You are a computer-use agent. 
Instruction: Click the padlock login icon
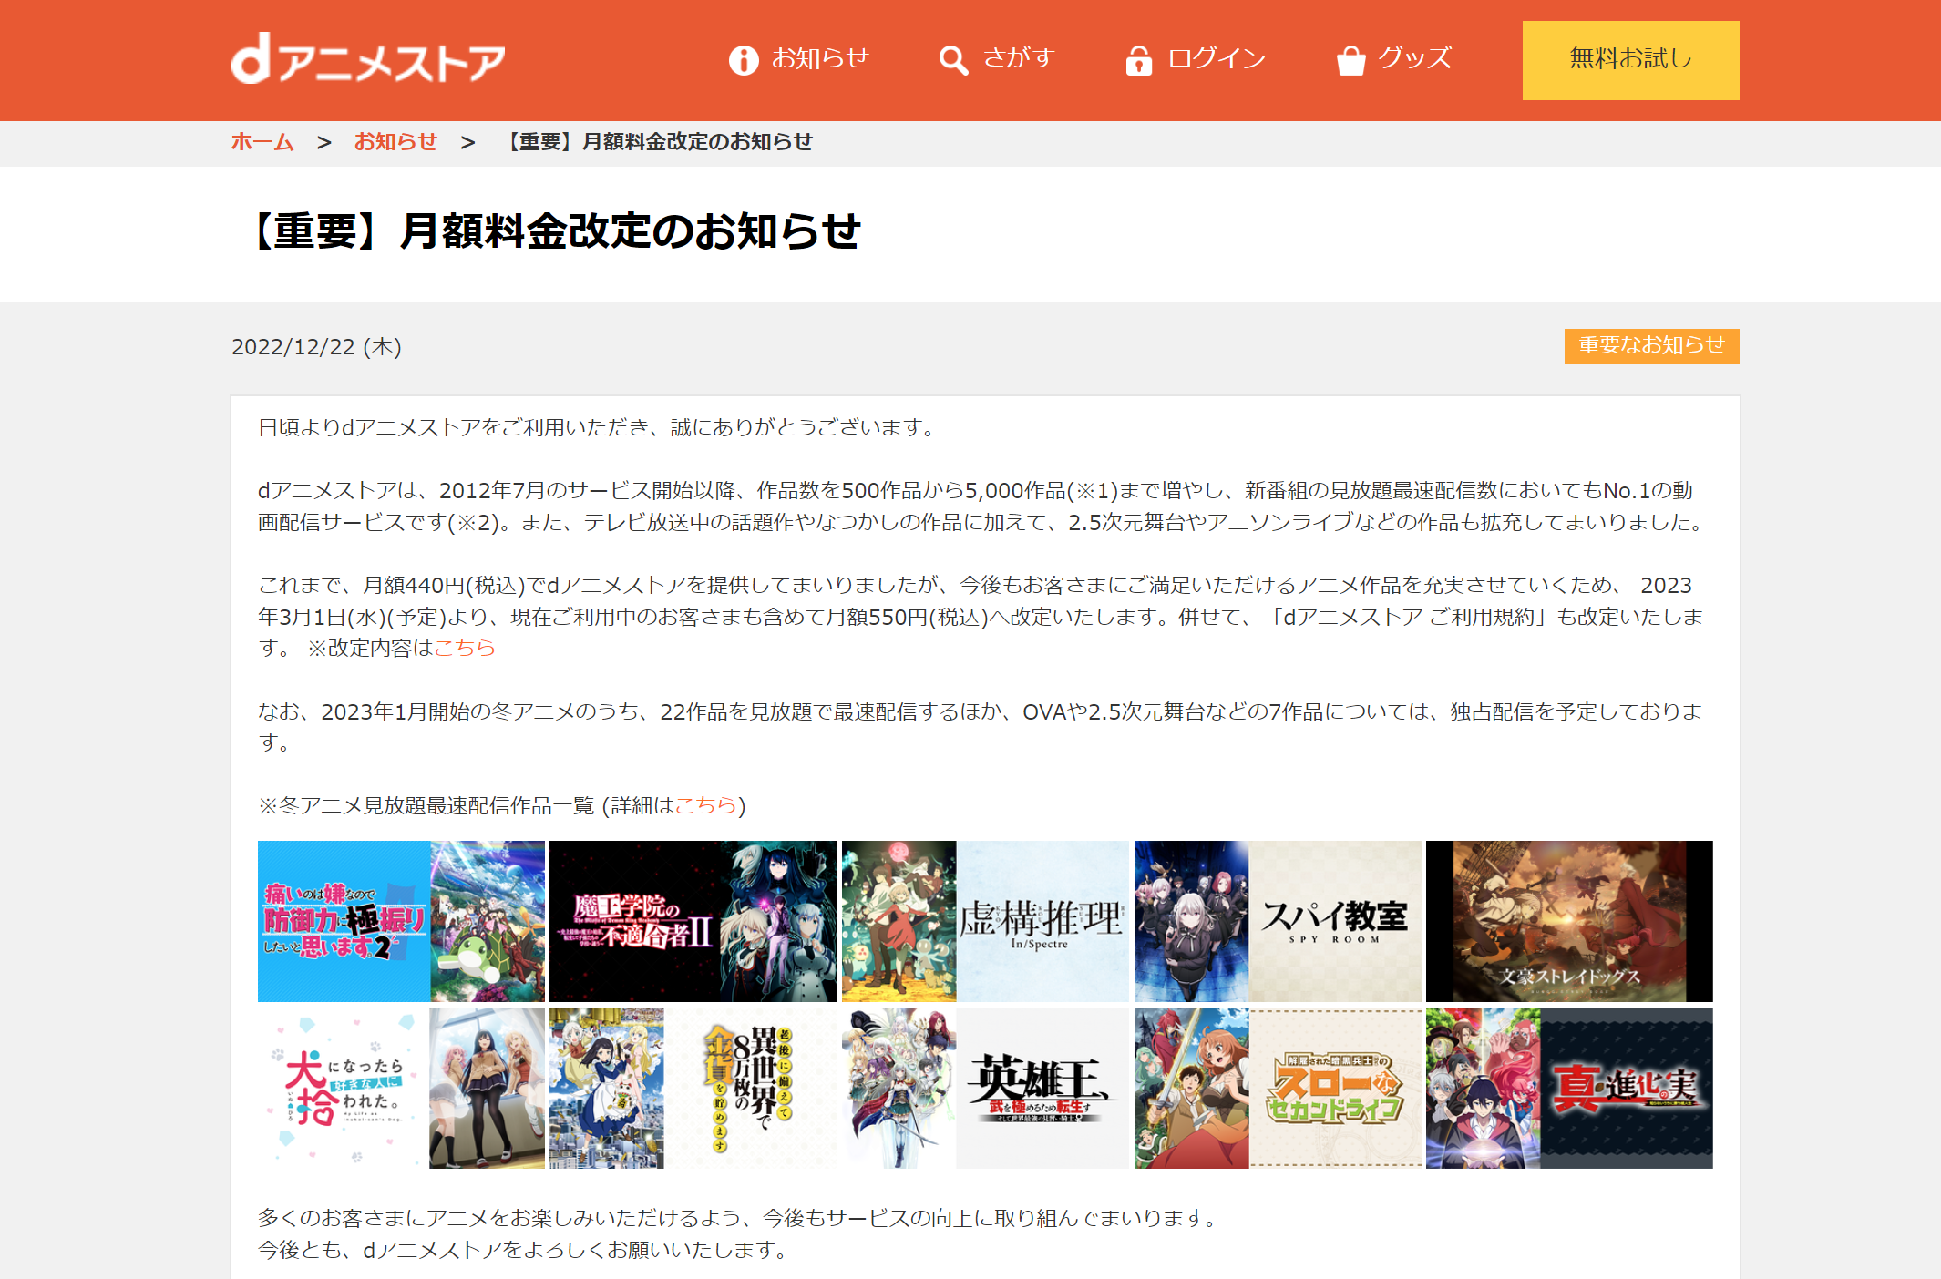(x=1138, y=60)
